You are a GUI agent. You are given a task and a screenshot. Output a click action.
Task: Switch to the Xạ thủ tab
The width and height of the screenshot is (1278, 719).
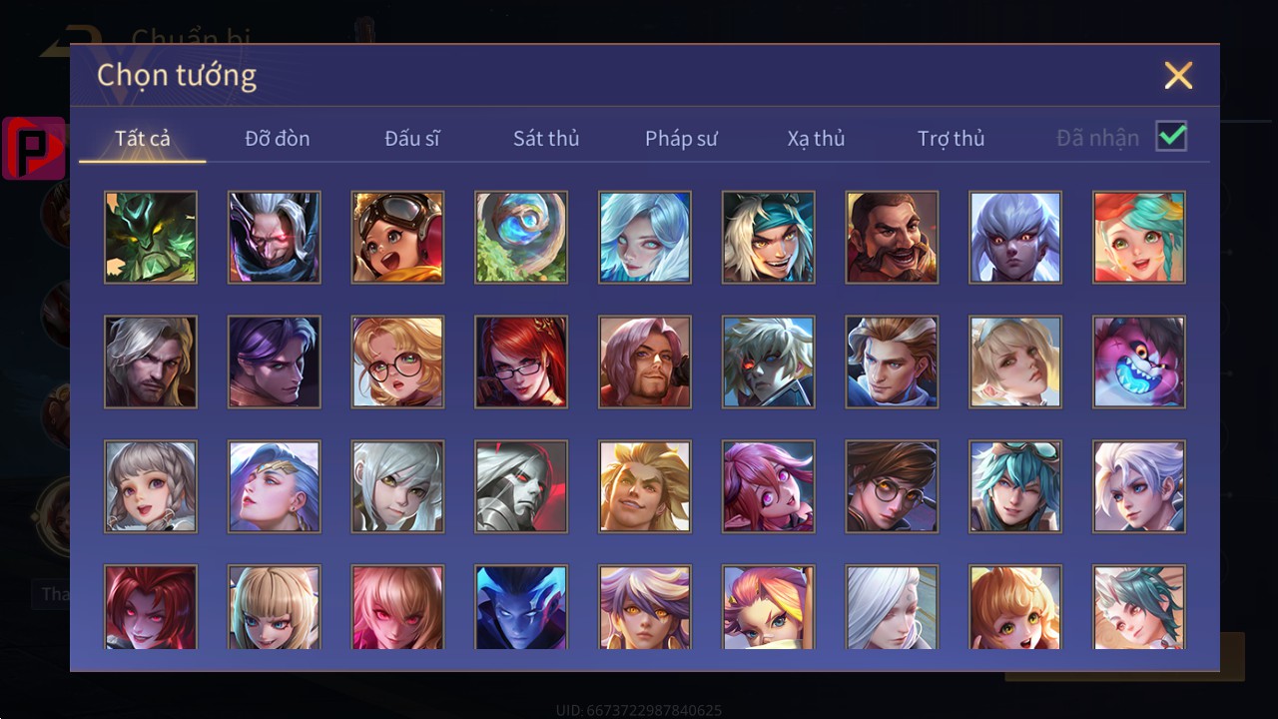coord(816,139)
